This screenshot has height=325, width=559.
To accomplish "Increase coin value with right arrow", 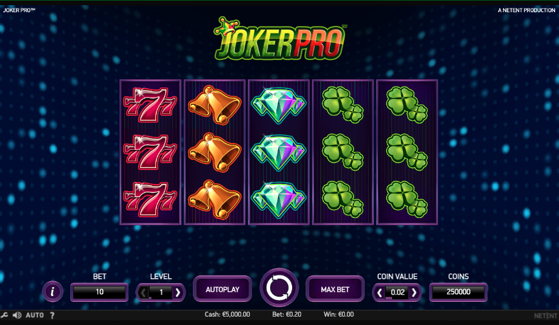I will (414, 293).
